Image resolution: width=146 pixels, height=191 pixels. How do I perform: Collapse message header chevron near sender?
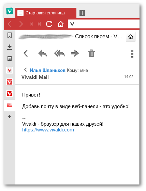pyautogui.click(x=26, y=70)
